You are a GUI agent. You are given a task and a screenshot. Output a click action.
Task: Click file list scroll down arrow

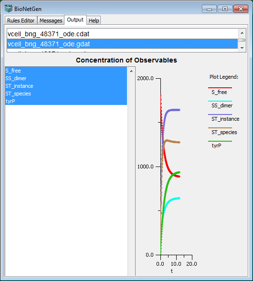[x=242, y=48]
